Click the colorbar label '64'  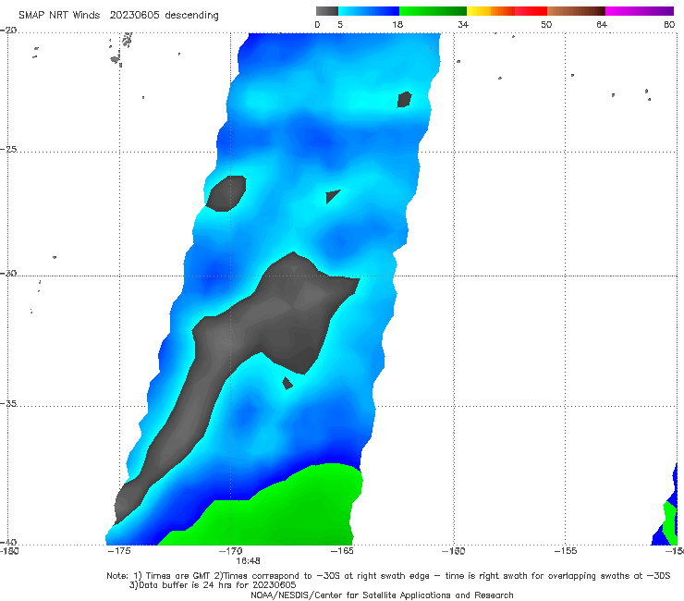point(602,24)
